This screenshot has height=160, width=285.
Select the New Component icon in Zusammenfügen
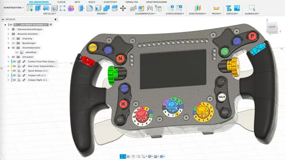(142, 8)
